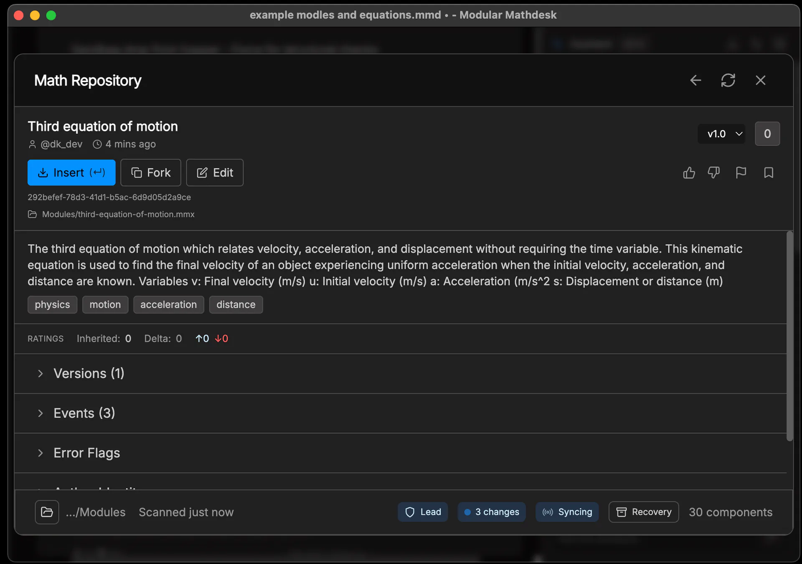Open the Modules folder button
The image size is (802, 564).
[x=47, y=512]
